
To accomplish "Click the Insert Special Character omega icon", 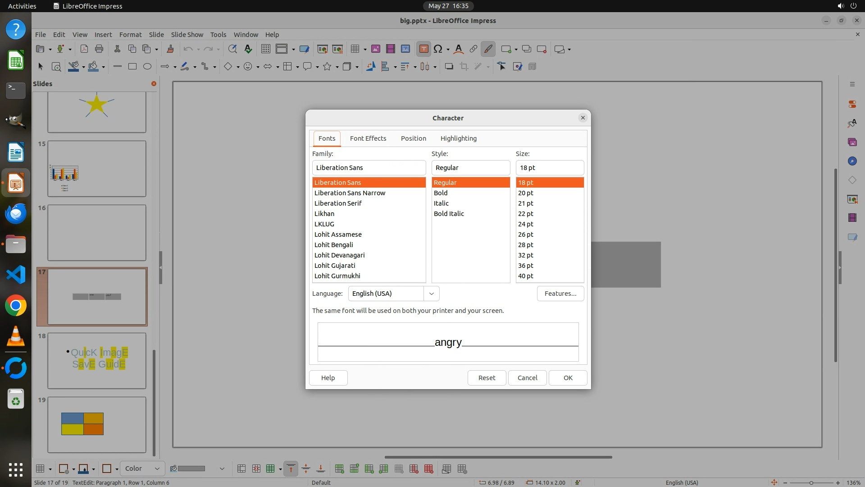I will (437, 49).
